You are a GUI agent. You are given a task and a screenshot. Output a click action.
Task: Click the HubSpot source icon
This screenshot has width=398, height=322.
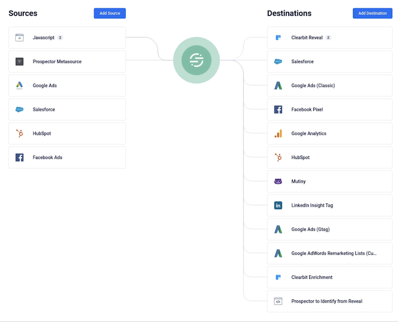click(x=19, y=133)
